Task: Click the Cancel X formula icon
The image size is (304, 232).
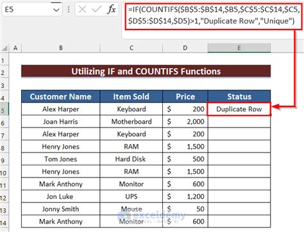Action: (x=82, y=10)
